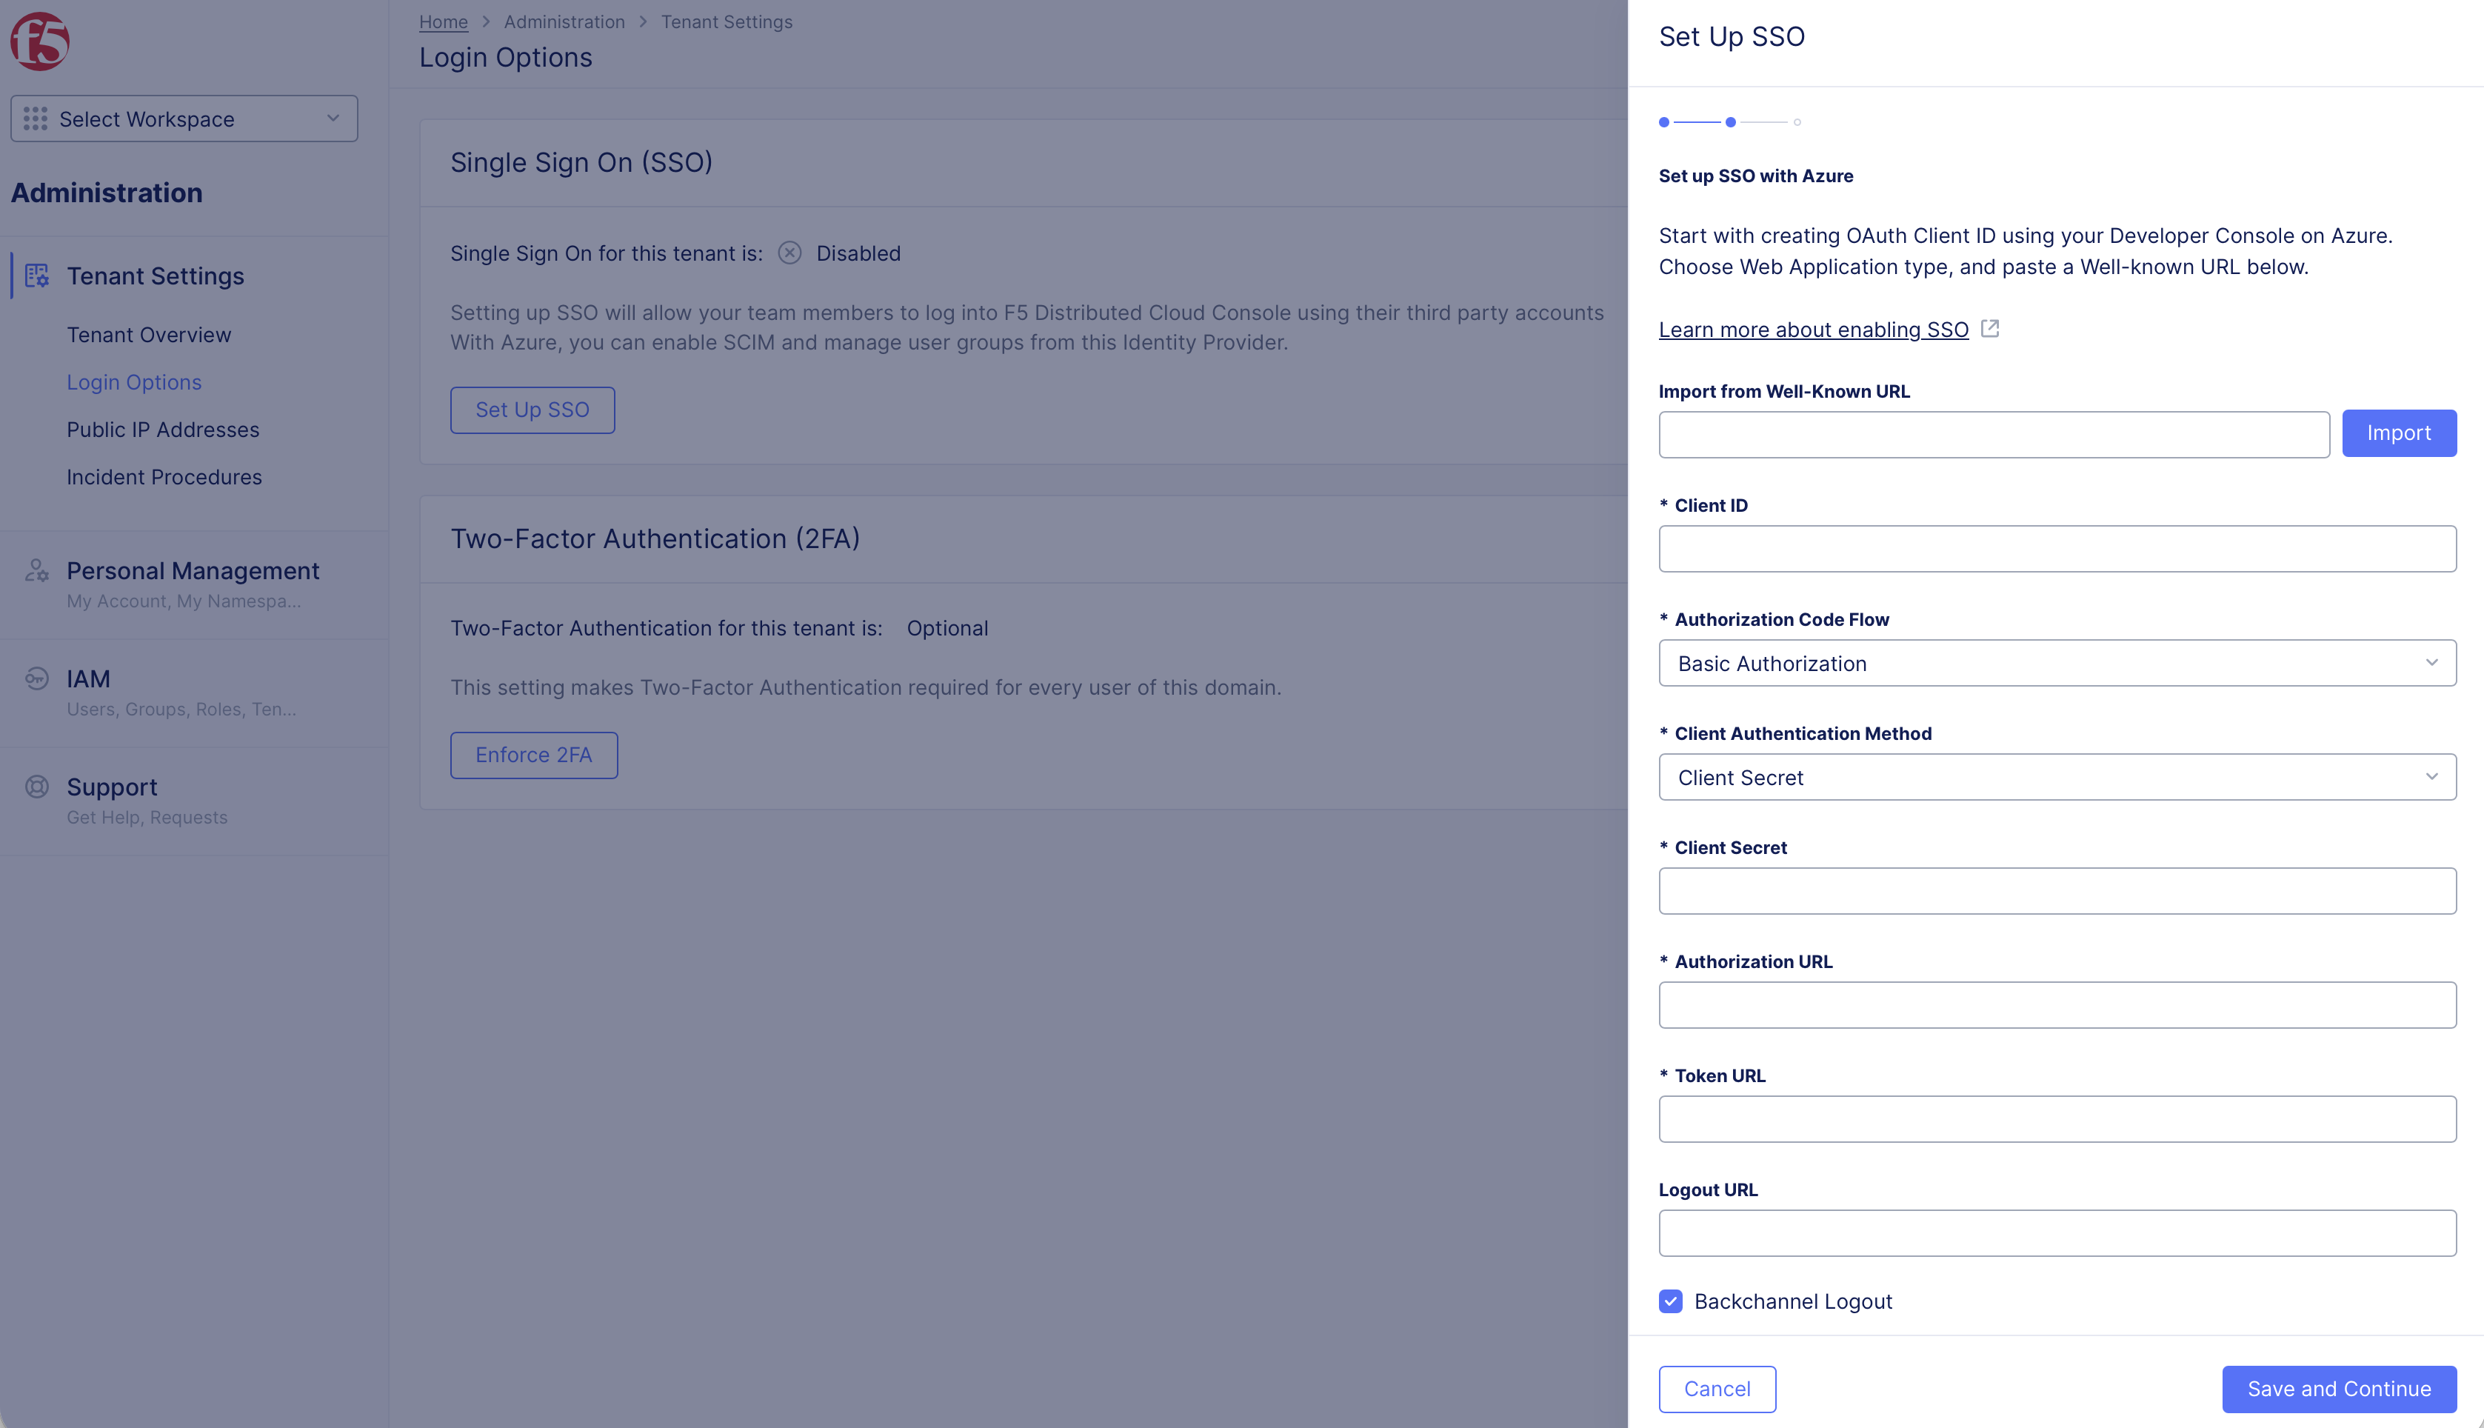Click Save and Continue
The image size is (2484, 1428).
click(x=2339, y=1389)
